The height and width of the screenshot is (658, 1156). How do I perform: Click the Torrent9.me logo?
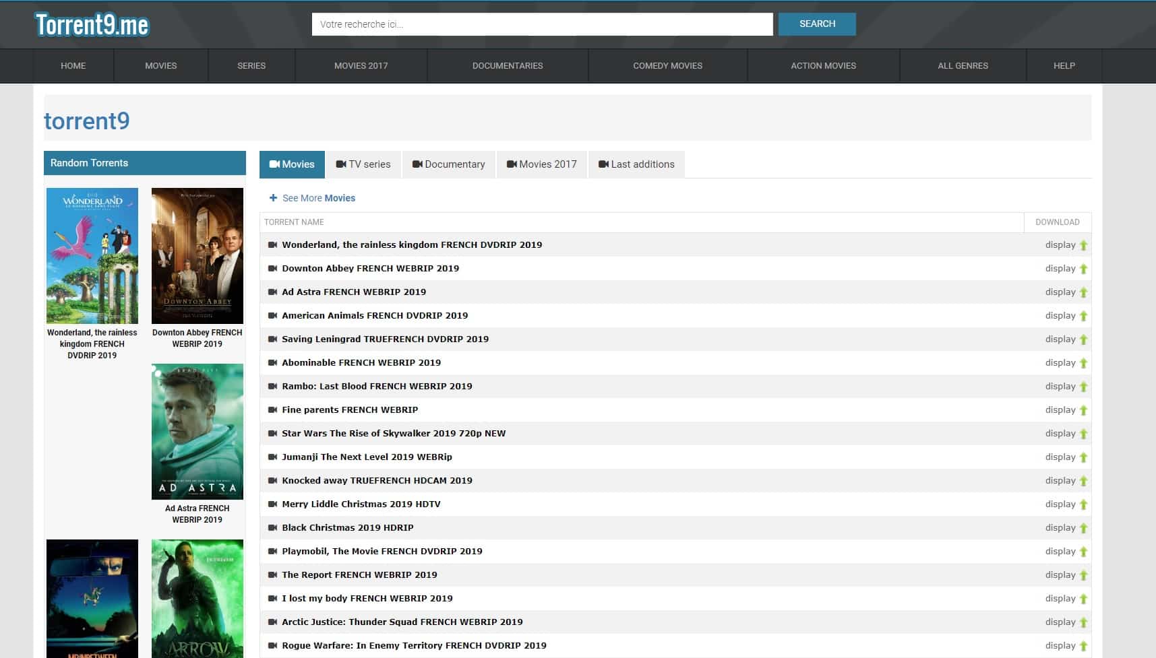pos(92,24)
